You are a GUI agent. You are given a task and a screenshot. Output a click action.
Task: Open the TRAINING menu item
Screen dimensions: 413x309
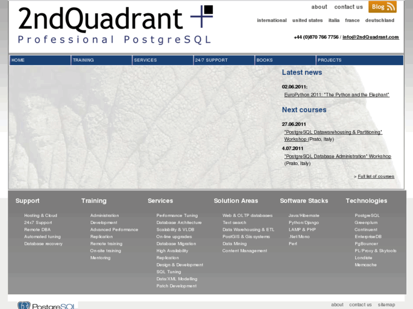click(101, 60)
